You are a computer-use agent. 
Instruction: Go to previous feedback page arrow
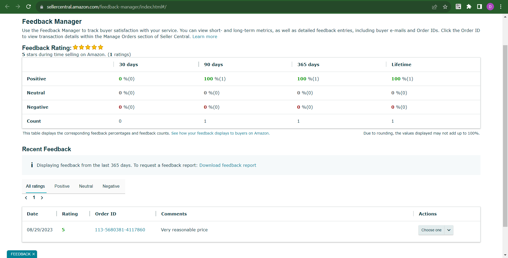point(26,198)
